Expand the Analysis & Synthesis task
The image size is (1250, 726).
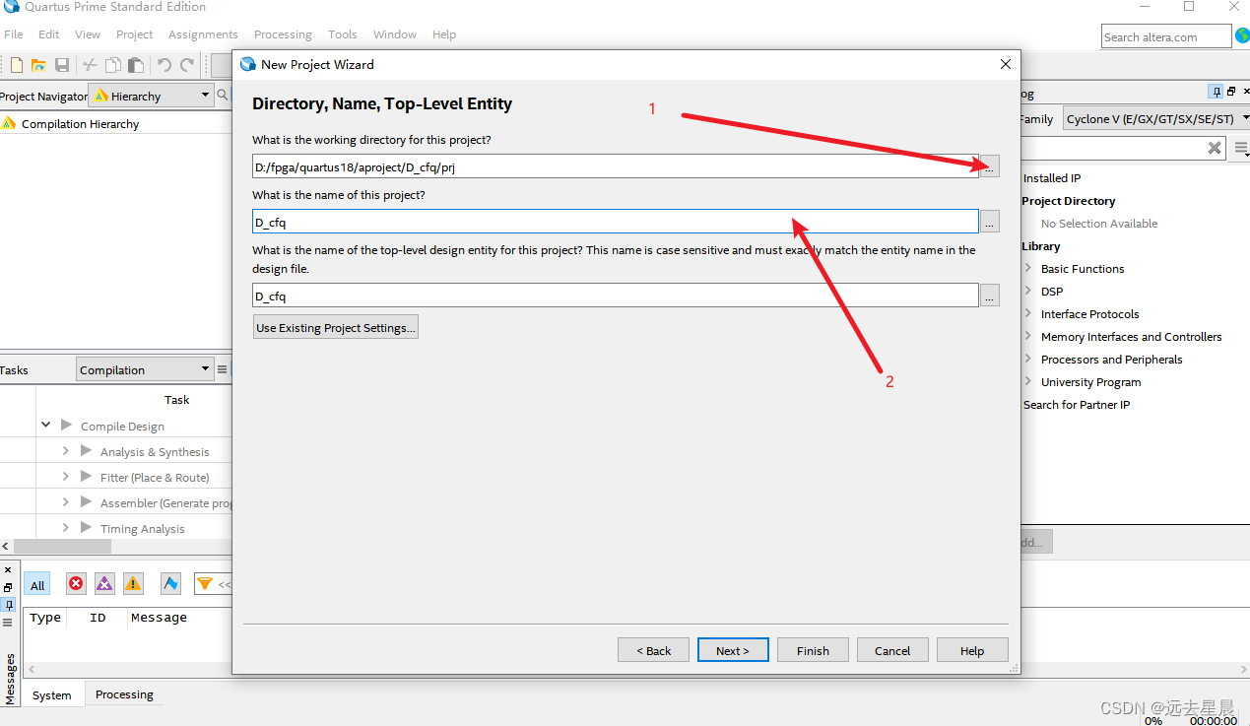point(66,451)
